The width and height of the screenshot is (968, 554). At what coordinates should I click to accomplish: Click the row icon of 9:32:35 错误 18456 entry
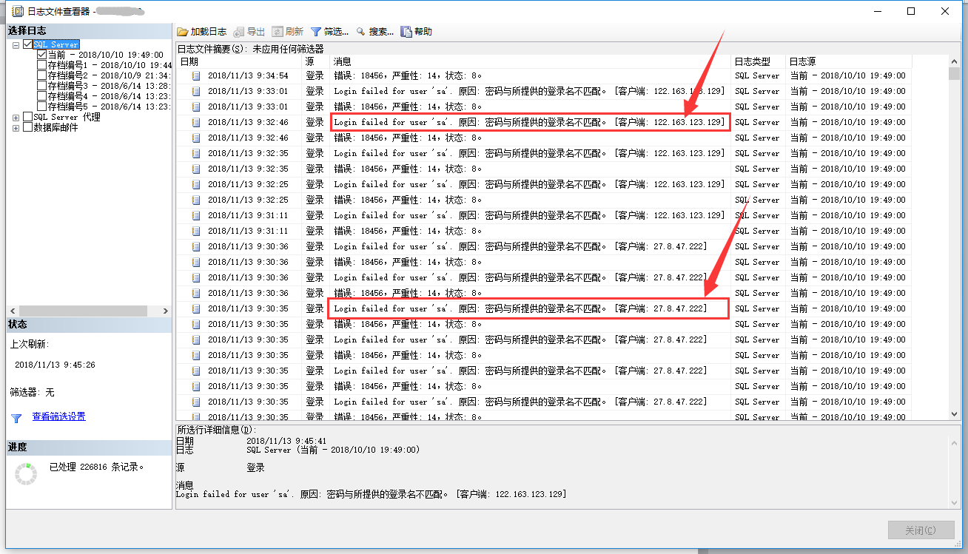point(196,169)
